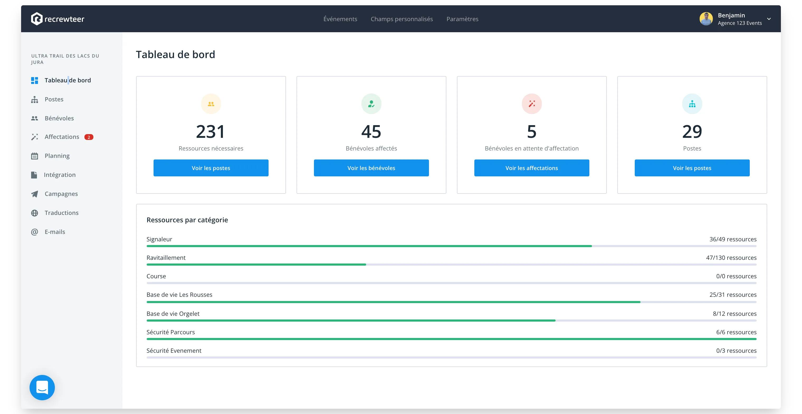Click the Ravitaillement progress bar
This screenshot has height=414, width=802.
click(451, 265)
